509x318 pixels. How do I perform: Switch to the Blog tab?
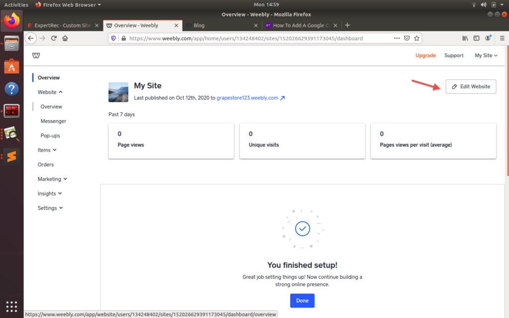[x=199, y=25]
